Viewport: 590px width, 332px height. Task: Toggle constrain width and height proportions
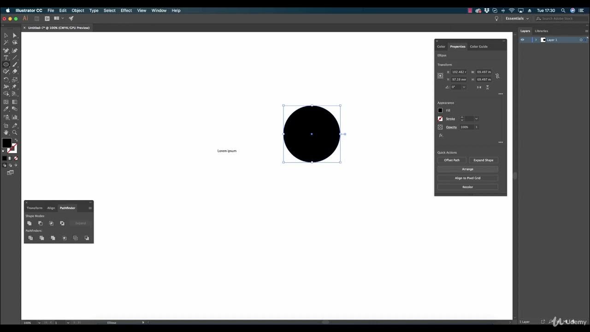point(497,76)
